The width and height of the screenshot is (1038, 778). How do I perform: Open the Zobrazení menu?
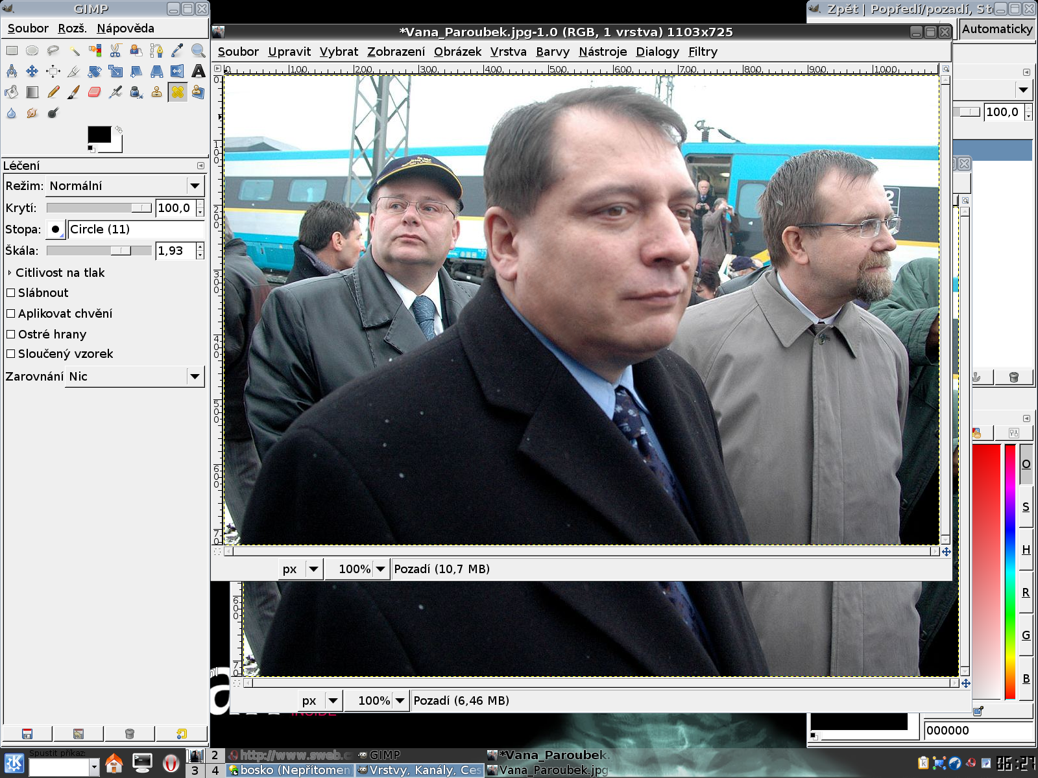396,52
